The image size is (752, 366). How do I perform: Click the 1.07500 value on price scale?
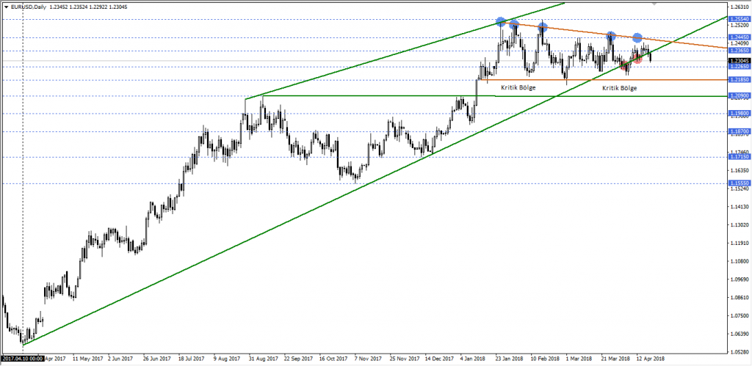[739, 316]
